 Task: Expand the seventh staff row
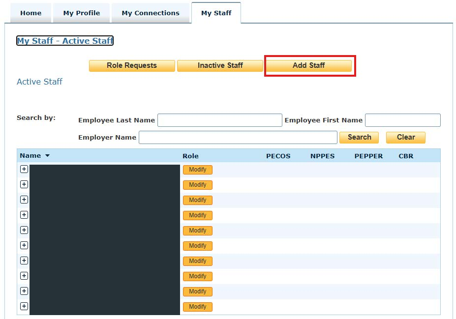click(24, 261)
